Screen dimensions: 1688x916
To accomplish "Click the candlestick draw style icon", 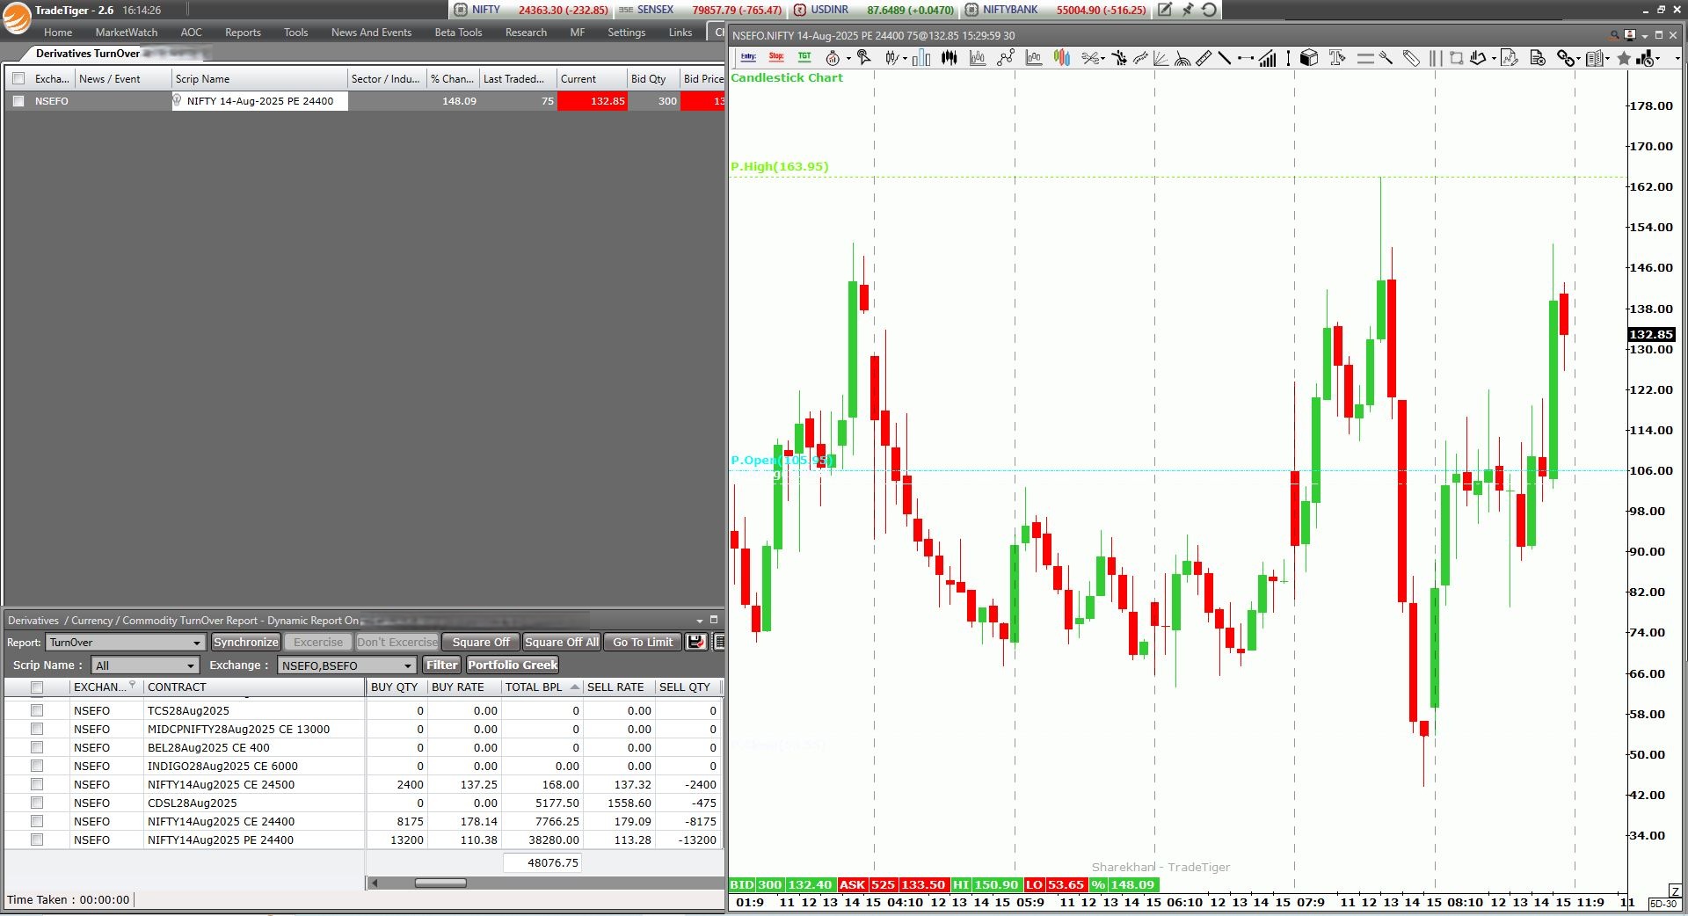I will 892,58.
